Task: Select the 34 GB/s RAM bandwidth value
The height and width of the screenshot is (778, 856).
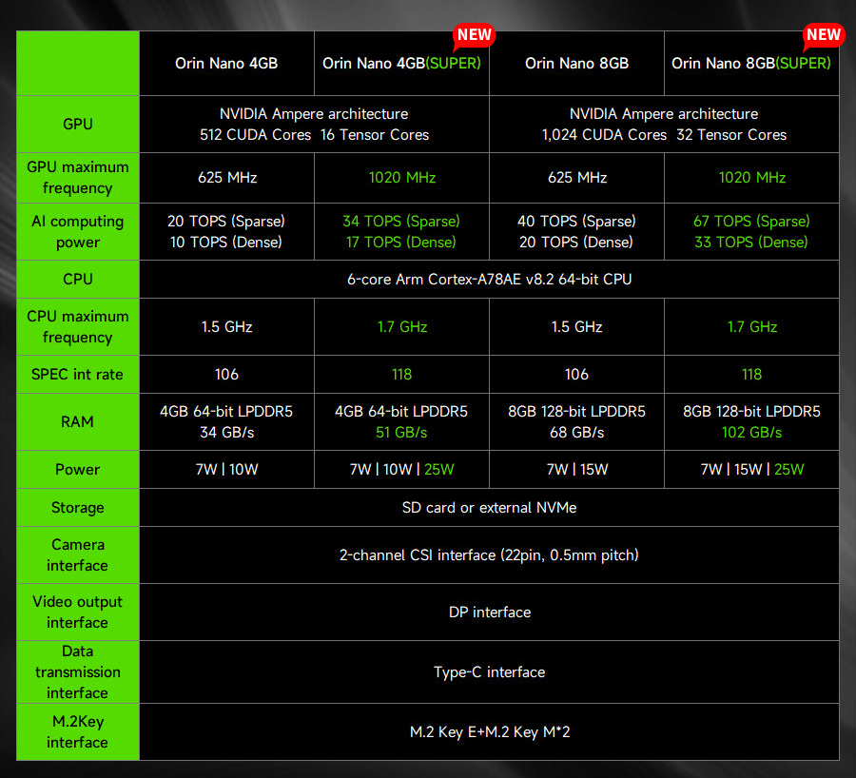Action: coord(227,433)
